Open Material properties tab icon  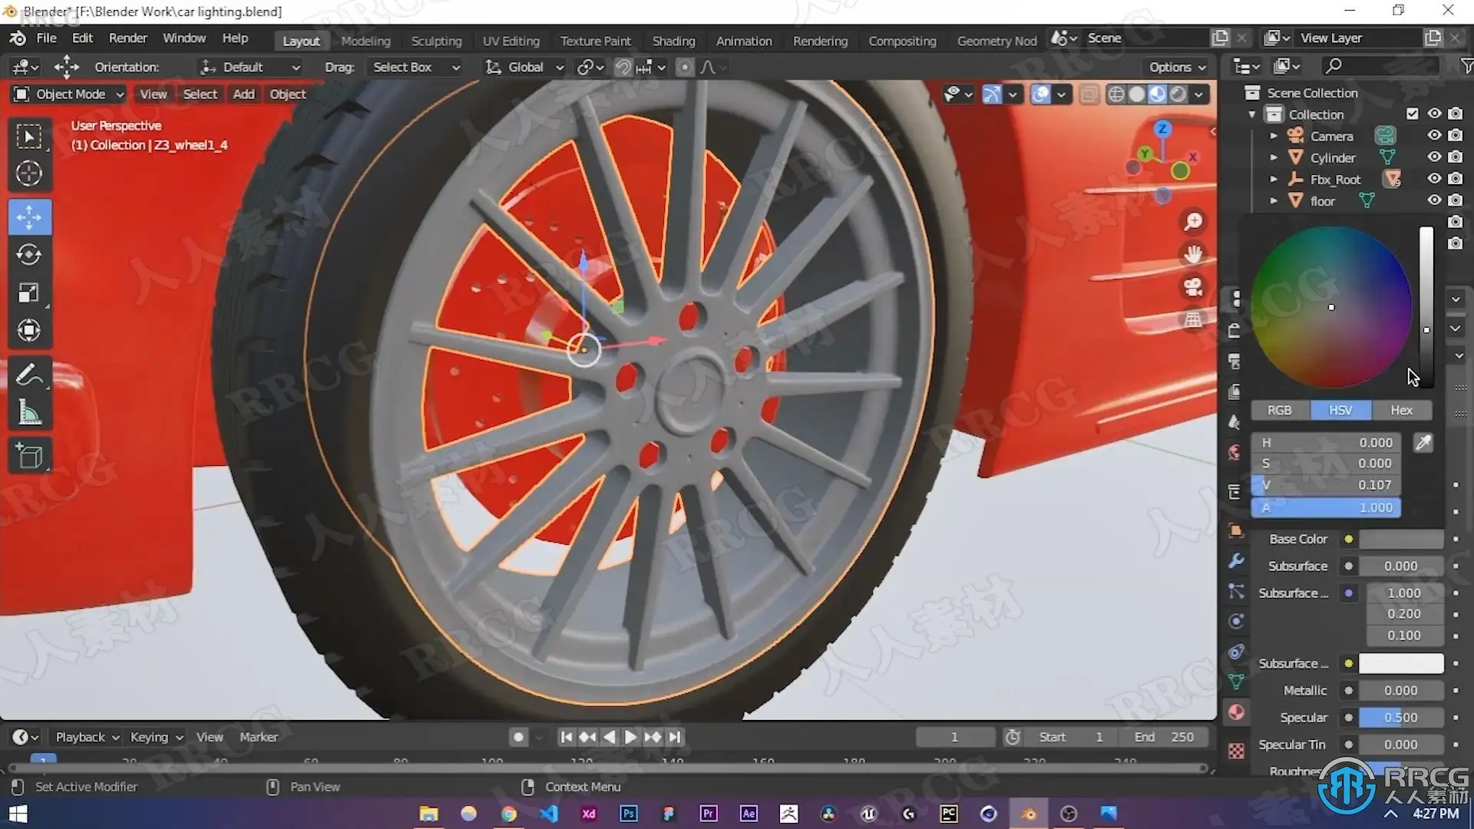click(x=1236, y=712)
